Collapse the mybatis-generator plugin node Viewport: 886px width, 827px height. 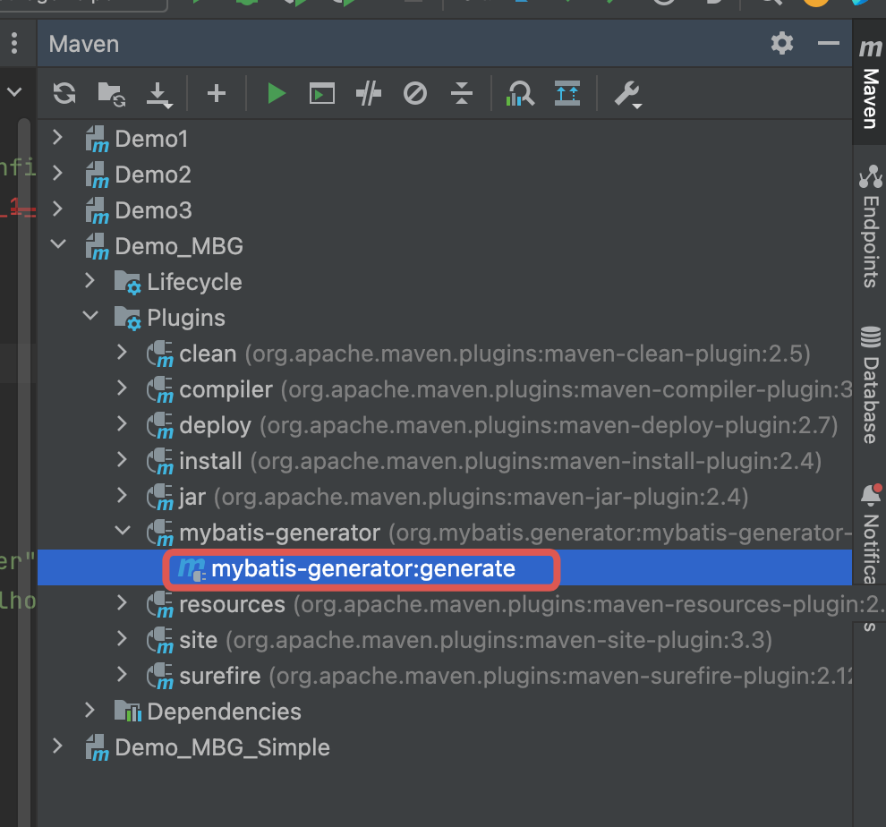click(x=123, y=530)
